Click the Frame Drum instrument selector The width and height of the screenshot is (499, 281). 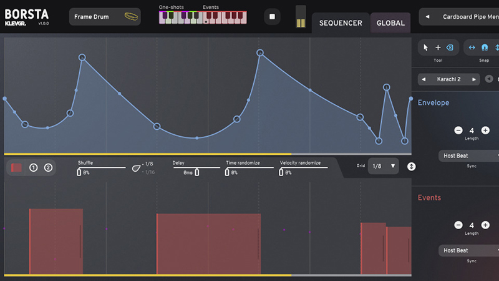[105, 17]
